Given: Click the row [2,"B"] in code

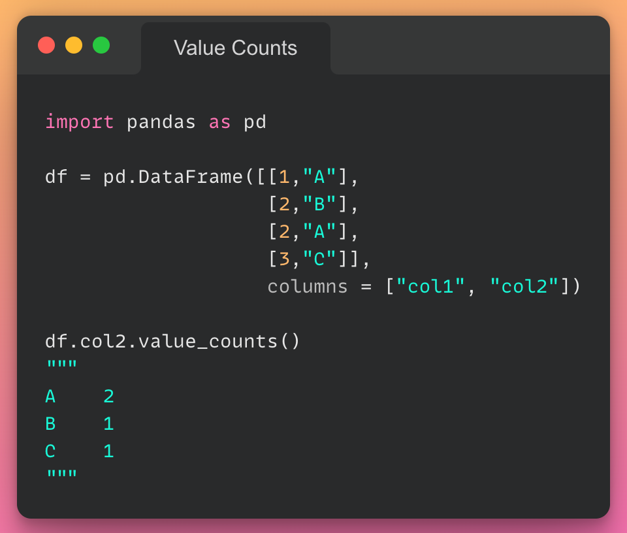Looking at the screenshot, I should pos(307,204).
